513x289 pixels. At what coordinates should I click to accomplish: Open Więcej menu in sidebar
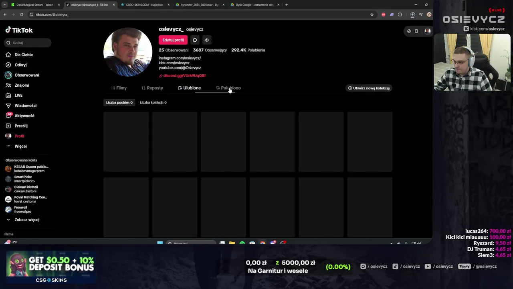[20, 146]
